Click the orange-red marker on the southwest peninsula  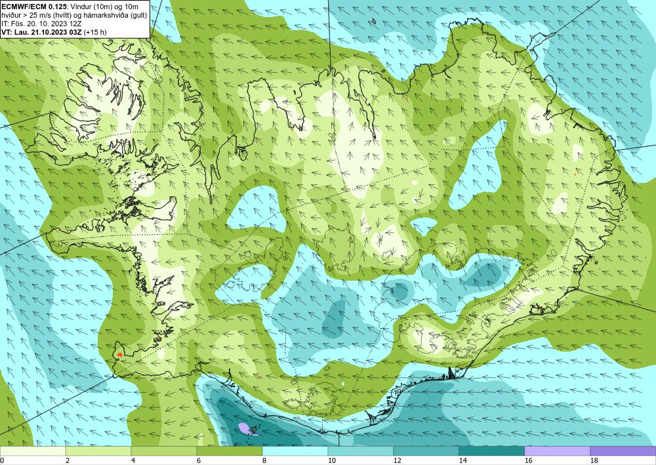coord(119,354)
